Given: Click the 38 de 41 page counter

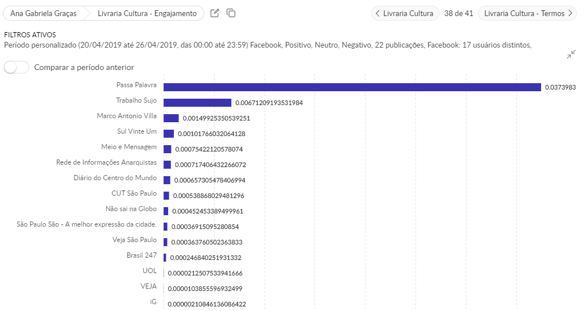Looking at the screenshot, I should (458, 13).
